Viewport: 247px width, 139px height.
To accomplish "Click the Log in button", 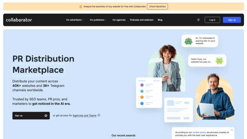I will tap(212, 20).
